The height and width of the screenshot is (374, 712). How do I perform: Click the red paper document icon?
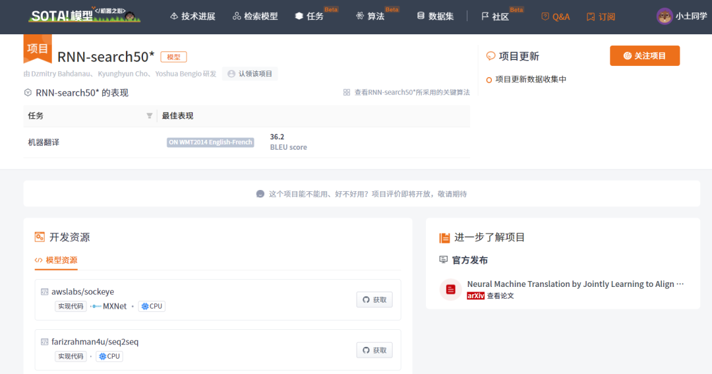coord(451,290)
